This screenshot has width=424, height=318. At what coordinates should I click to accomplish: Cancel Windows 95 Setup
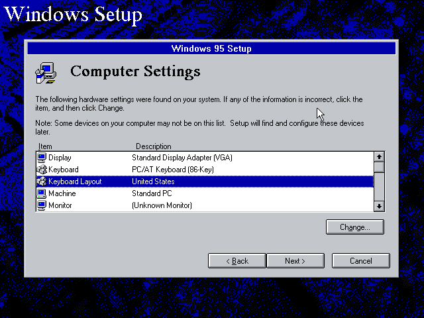(x=360, y=261)
